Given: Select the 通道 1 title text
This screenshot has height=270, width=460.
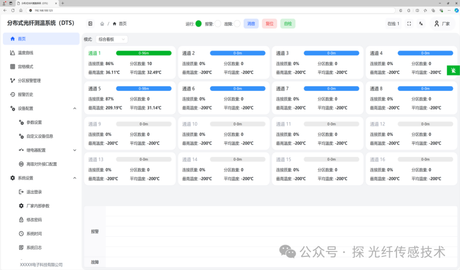Looking at the screenshot, I should point(94,53).
